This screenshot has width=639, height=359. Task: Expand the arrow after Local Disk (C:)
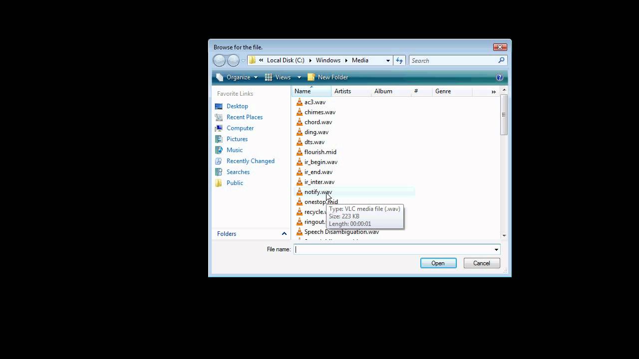[x=310, y=60]
